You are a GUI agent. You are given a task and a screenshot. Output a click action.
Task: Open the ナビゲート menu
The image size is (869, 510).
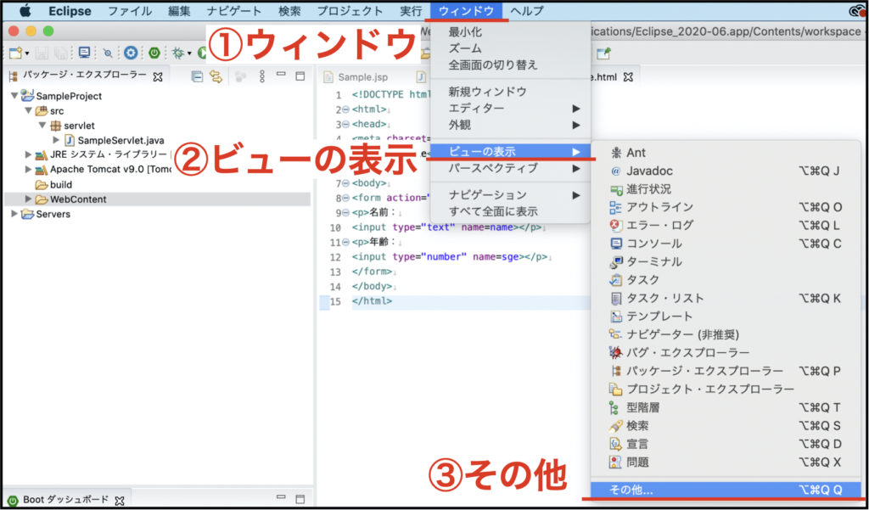click(234, 11)
